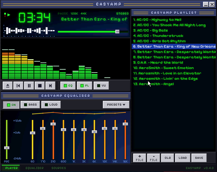Select 'AC/DC - Highway to Hell' in playlist

[174, 20]
